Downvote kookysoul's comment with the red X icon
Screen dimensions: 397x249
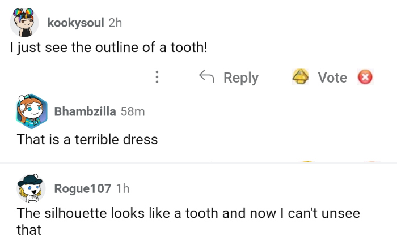click(365, 78)
